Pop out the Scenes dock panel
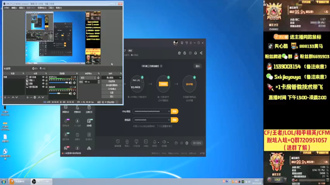Viewport: 330px width, 185px height. pos(24,74)
